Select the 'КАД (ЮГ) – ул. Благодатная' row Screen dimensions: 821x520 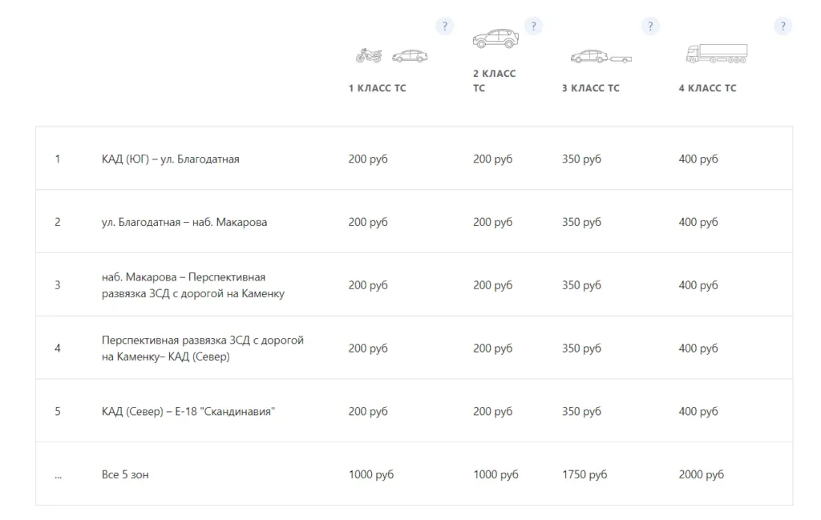tap(170, 159)
